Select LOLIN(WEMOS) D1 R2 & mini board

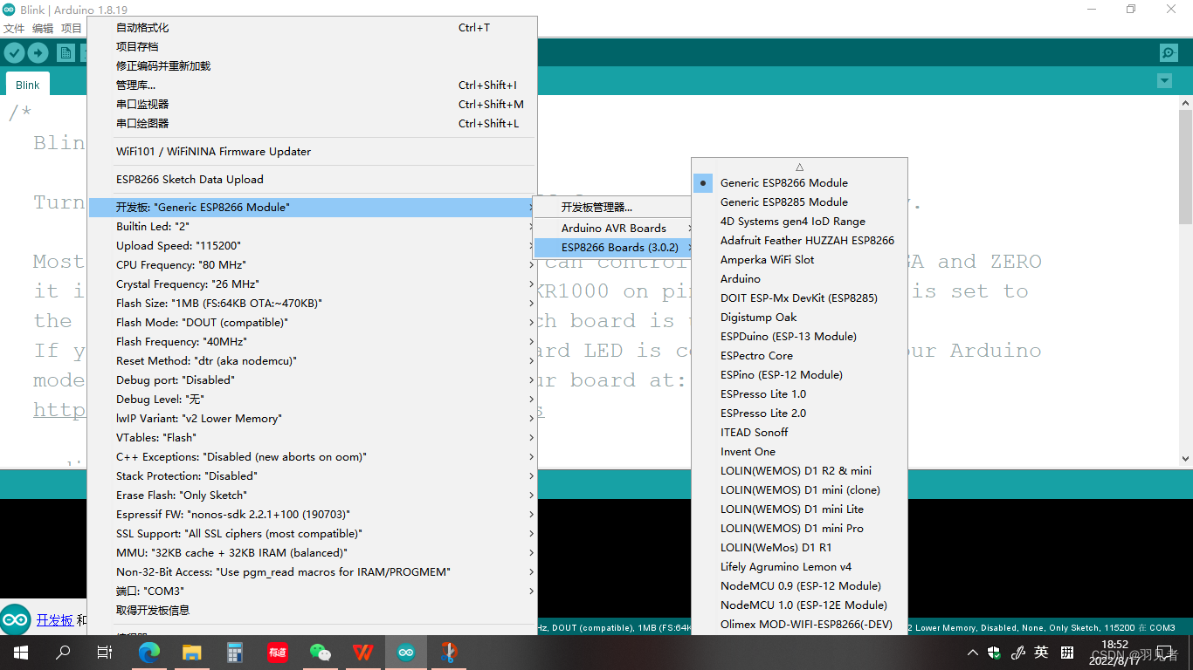(799, 471)
